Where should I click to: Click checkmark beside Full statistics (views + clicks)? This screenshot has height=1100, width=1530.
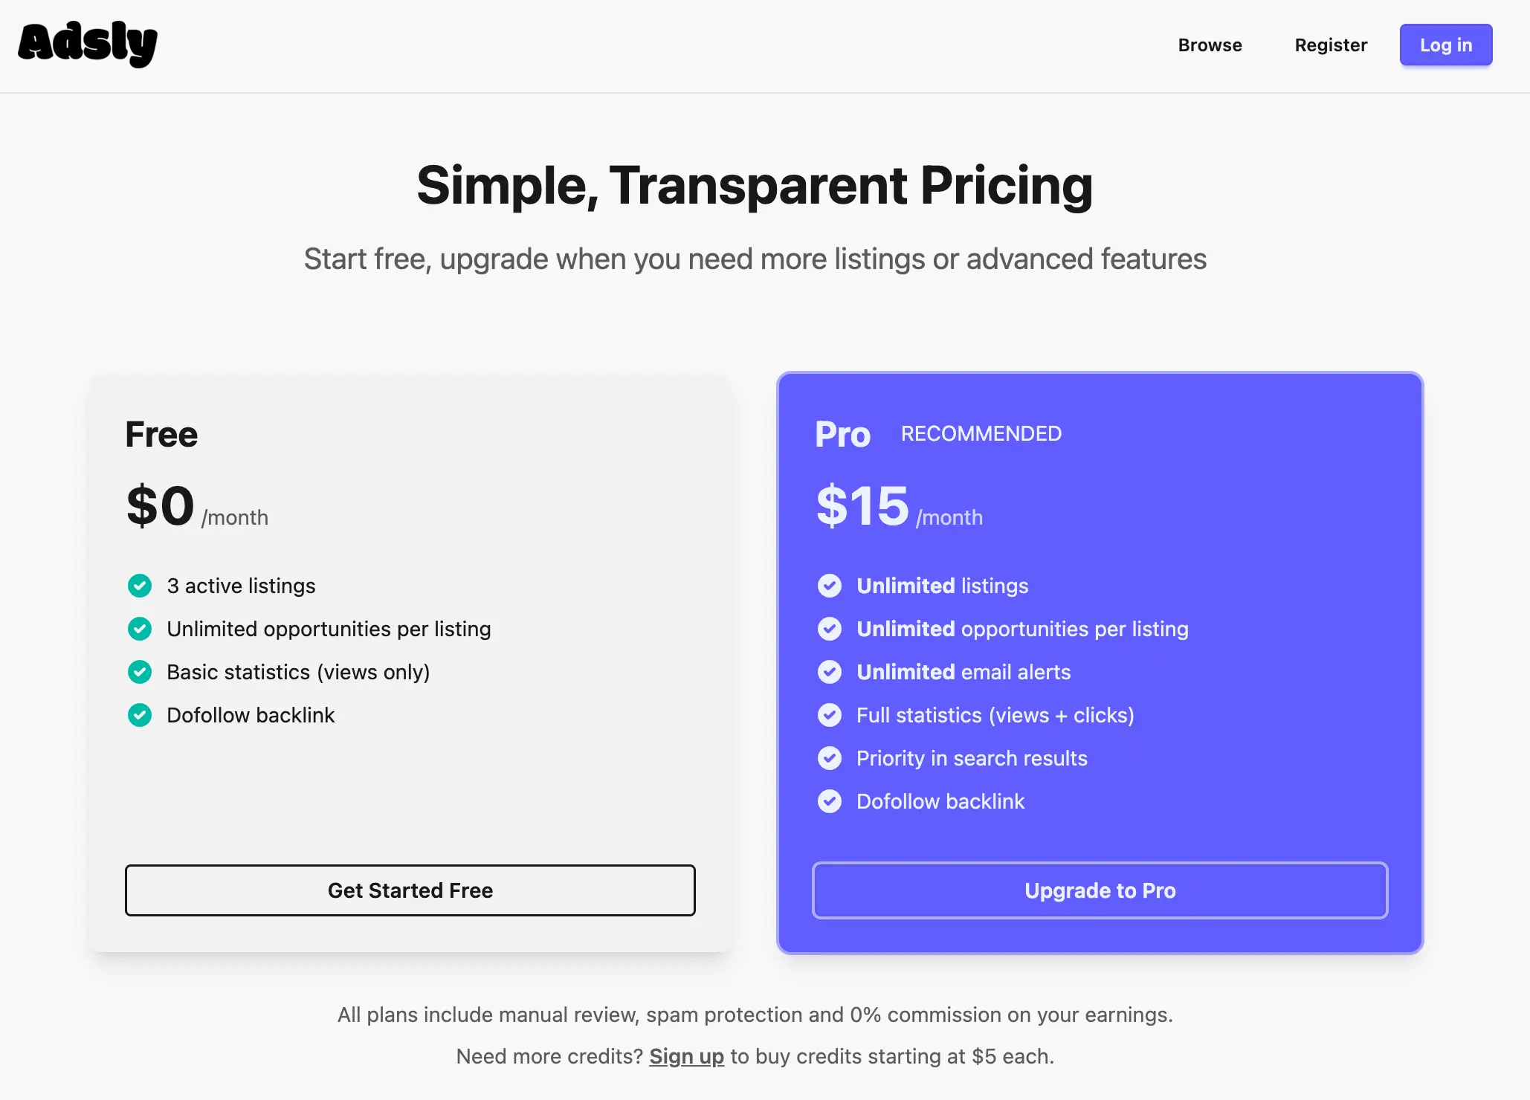[830, 715]
